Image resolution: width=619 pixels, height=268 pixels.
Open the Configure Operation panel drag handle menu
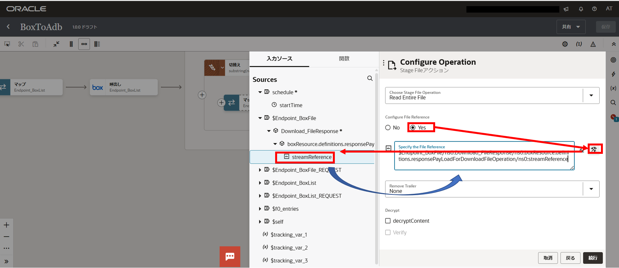tap(384, 63)
